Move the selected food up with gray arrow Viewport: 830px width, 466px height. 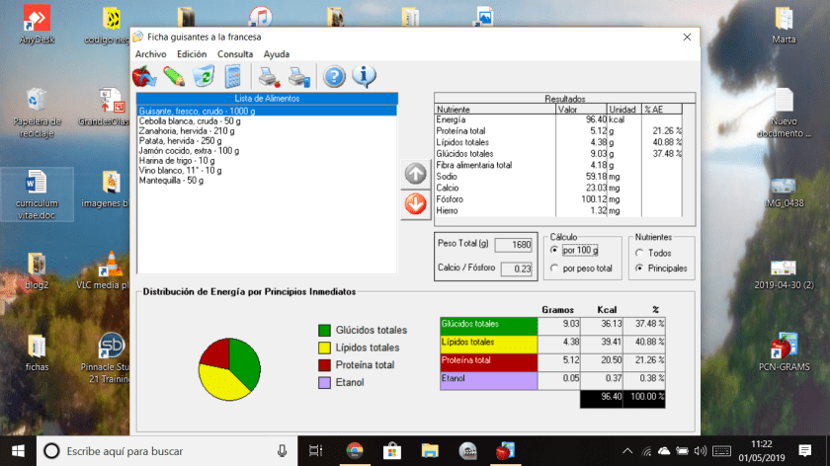[415, 174]
